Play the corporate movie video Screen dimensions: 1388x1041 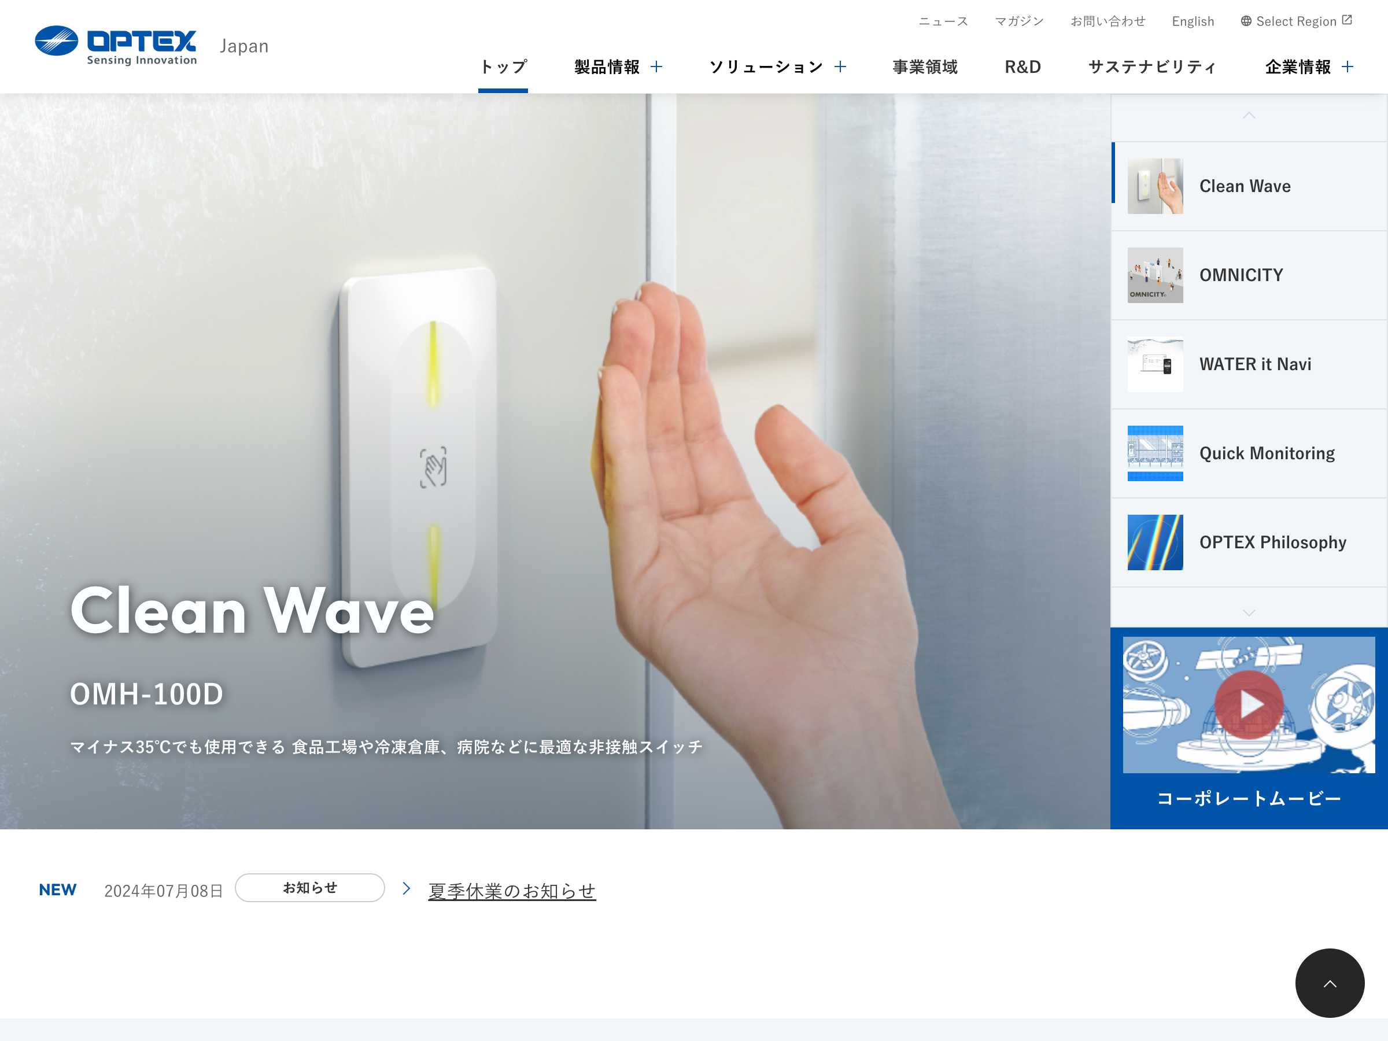(x=1249, y=704)
